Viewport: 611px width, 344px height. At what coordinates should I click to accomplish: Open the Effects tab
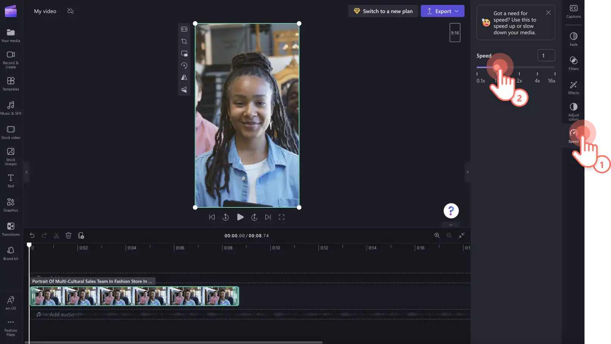coord(574,87)
